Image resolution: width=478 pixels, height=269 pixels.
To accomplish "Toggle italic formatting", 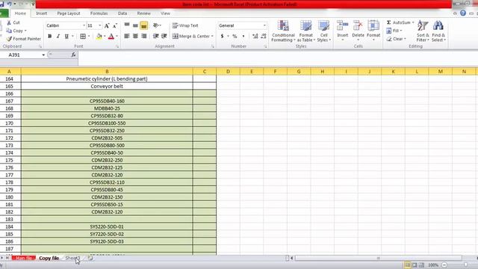I will [58, 37].
